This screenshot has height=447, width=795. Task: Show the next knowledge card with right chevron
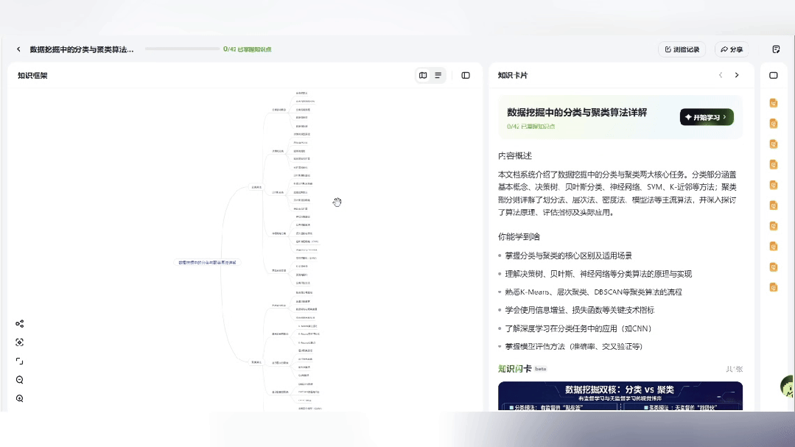[x=736, y=74]
